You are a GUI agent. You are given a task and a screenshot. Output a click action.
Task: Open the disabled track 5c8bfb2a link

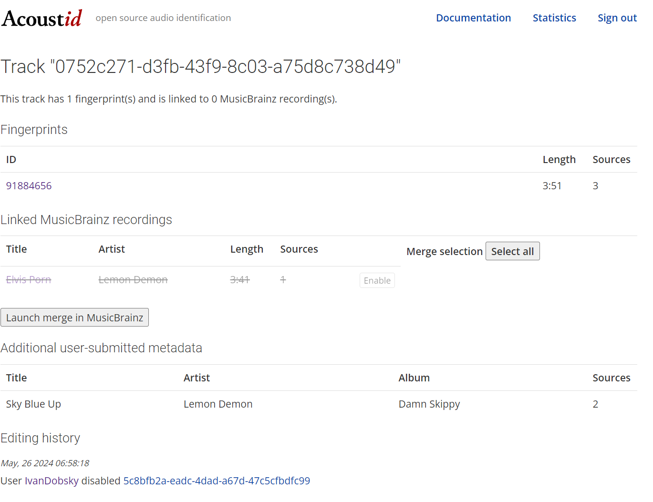[217, 481]
